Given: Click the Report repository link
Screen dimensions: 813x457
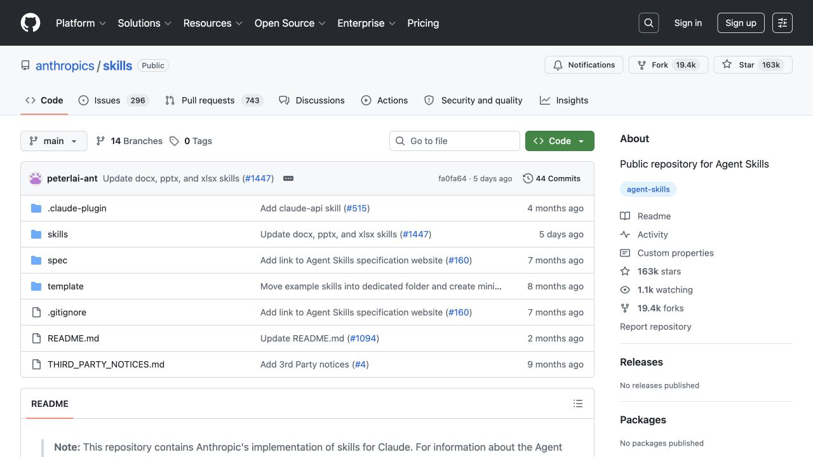Looking at the screenshot, I should pyautogui.click(x=655, y=326).
